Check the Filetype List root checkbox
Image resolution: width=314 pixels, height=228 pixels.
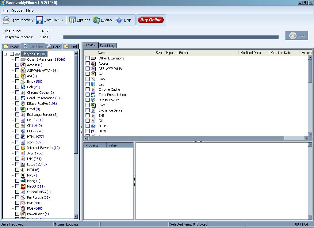click(x=12, y=54)
